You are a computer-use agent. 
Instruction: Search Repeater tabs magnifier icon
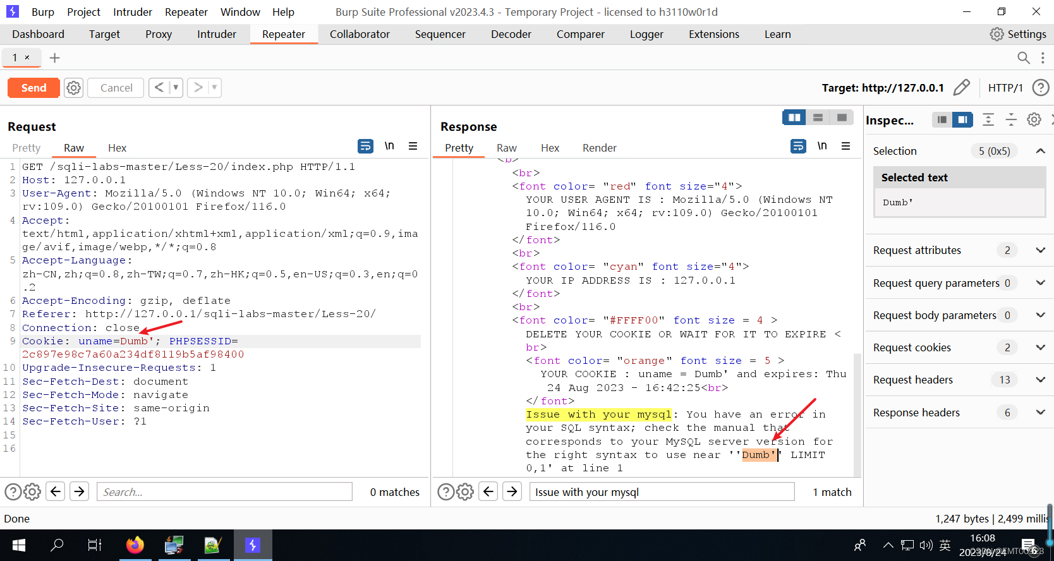pyautogui.click(x=1024, y=58)
